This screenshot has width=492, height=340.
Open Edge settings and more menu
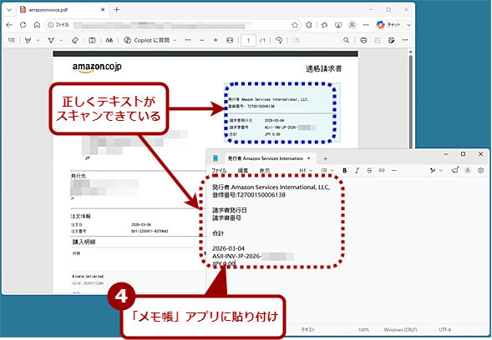[x=366, y=25]
